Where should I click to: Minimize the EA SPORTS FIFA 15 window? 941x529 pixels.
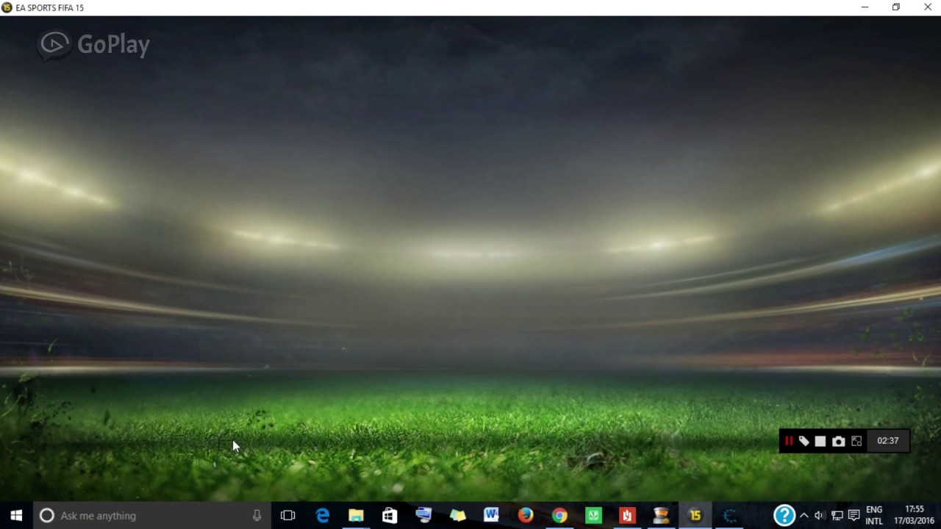[x=865, y=7]
